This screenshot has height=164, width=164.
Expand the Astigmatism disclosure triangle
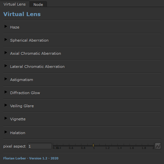[x=6, y=79]
